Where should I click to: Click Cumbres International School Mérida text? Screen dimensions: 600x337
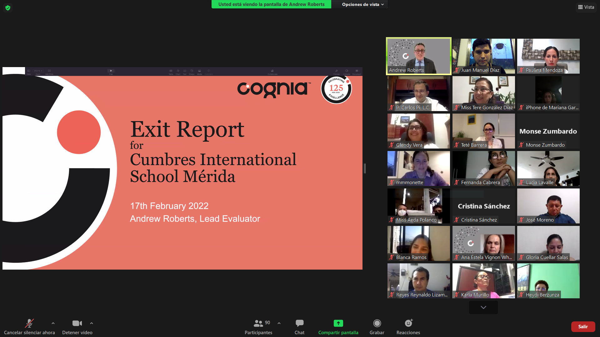(x=213, y=168)
